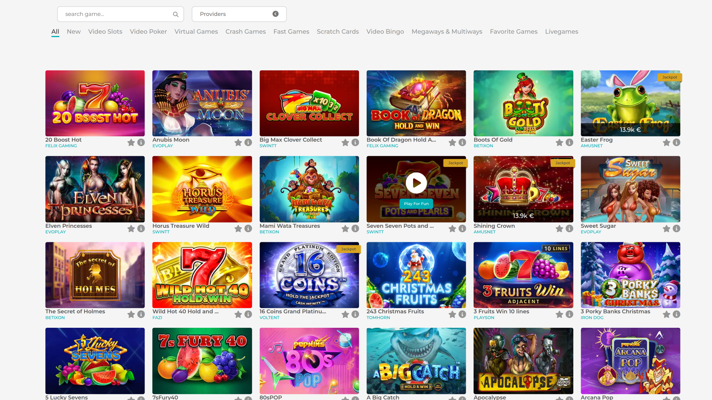The image size is (712, 400).
Task: View info for 3 Fruits Win 10 lines
Action: pos(570,314)
